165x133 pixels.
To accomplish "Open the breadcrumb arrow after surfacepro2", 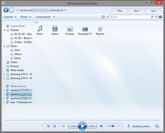I will [65, 10].
